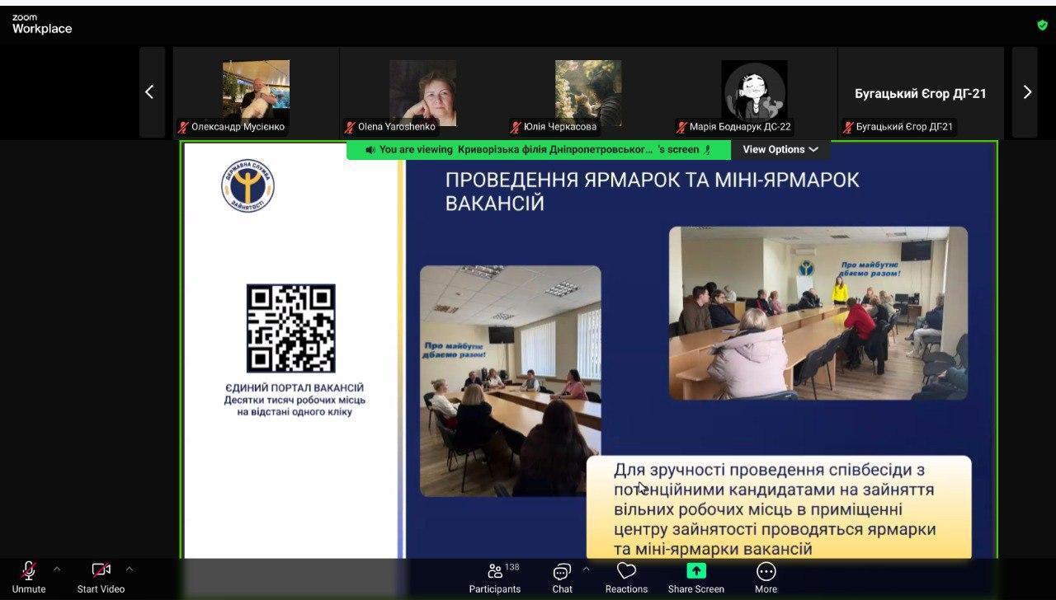Click the green Share Screen icon
The width and height of the screenshot is (1056, 600).
(695, 571)
